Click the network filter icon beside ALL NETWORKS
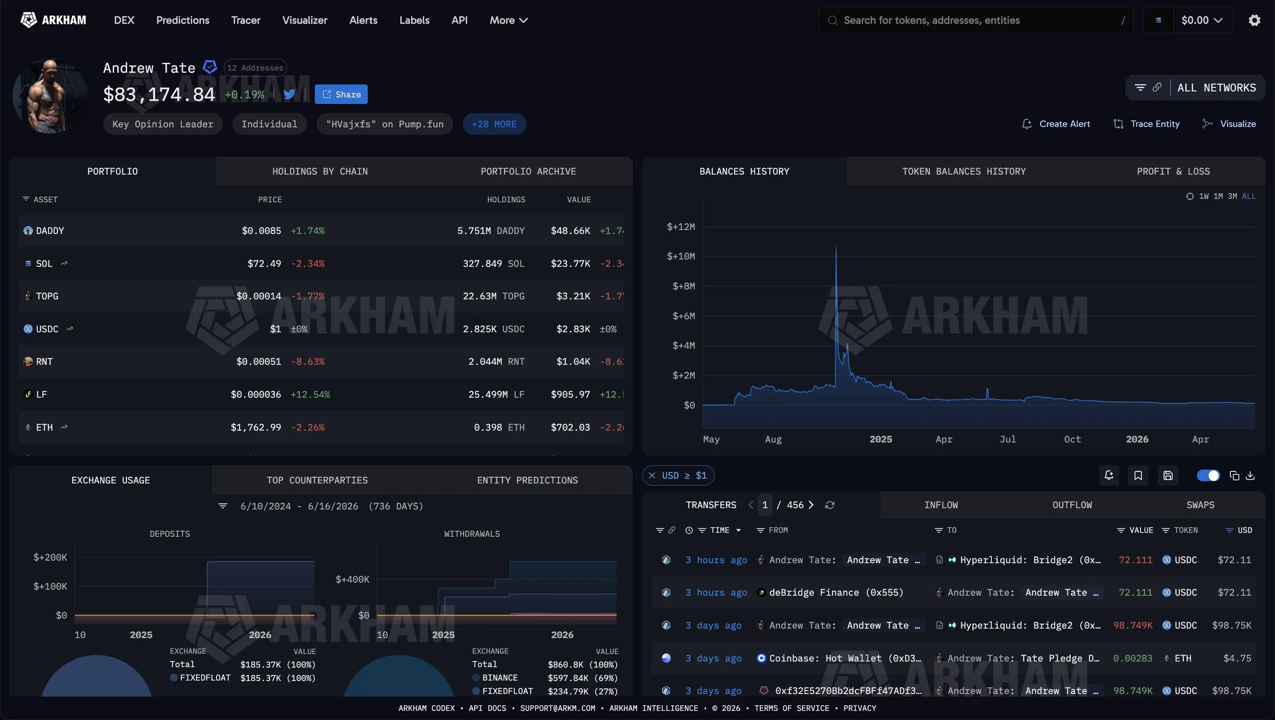Viewport: 1275px width, 720px height. [x=1141, y=88]
